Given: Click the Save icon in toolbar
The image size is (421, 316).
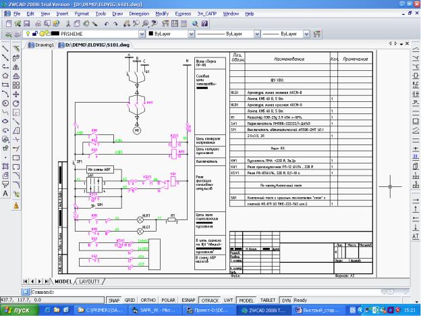Looking at the screenshot, I should pos(28,23).
